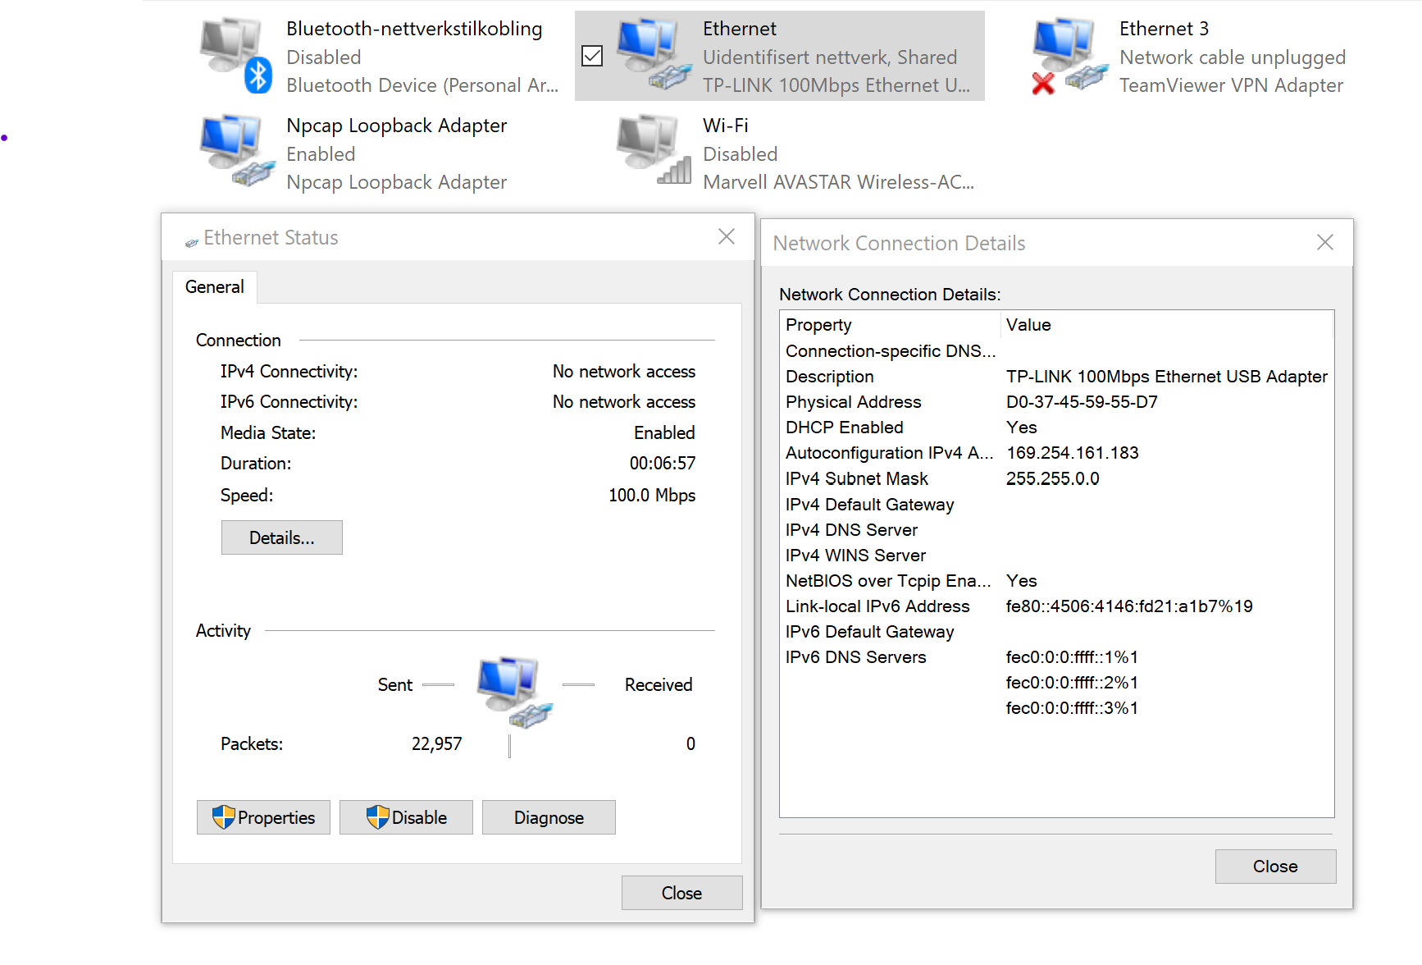Image resolution: width=1422 pixels, height=965 pixels.
Task: Run Diagnose on the Ethernet connection
Action: coord(549,817)
